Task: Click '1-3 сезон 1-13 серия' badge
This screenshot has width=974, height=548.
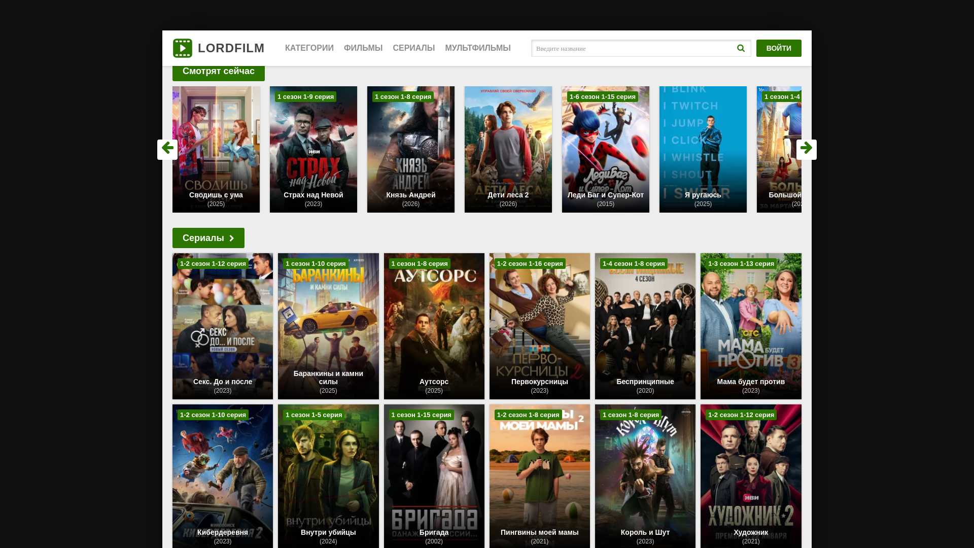Action: point(741,264)
